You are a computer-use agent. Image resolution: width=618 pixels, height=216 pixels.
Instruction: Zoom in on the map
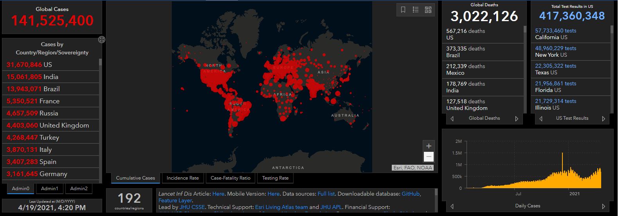(429, 146)
